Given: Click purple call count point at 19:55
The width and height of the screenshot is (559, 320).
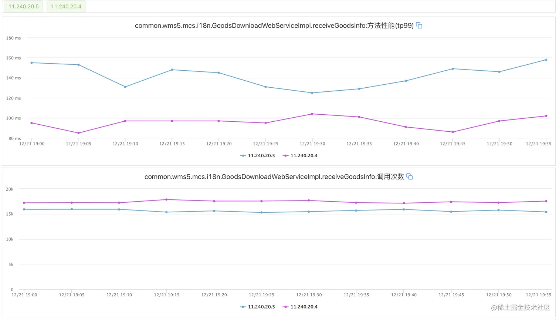Looking at the screenshot, I should pyautogui.click(x=546, y=201).
